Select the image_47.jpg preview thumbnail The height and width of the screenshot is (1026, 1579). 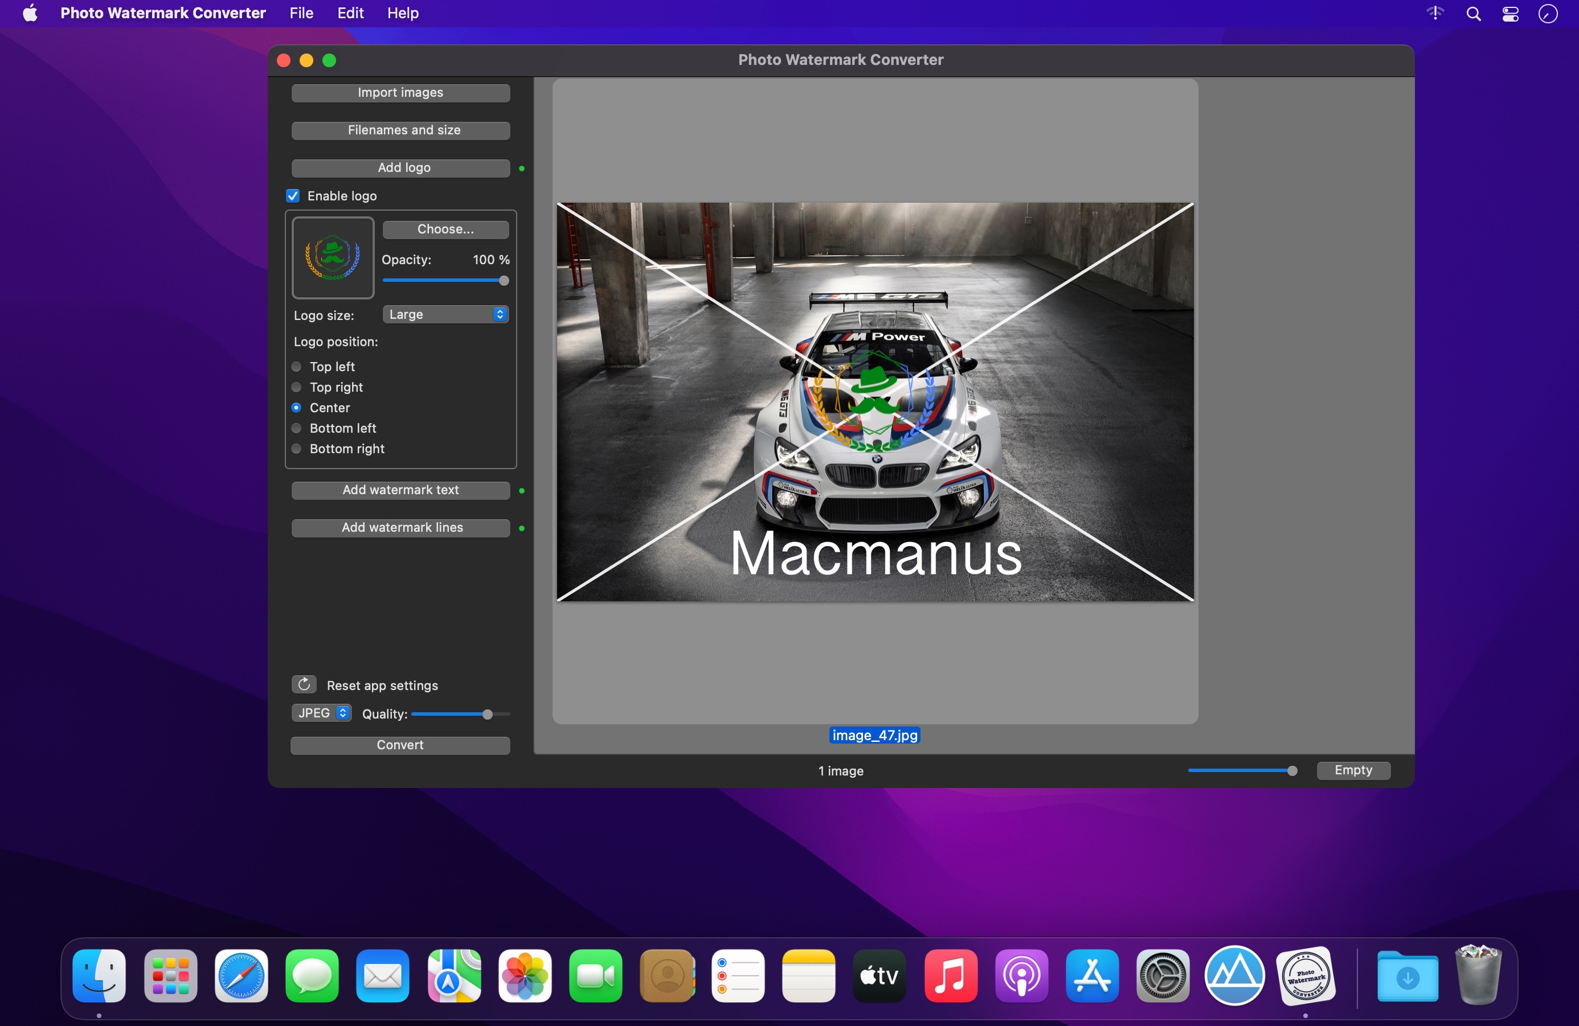pyautogui.click(x=874, y=402)
